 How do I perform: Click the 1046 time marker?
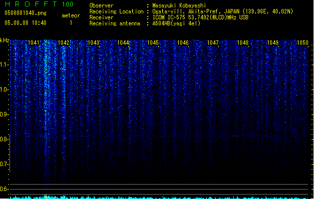pyautogui.click(x=183, y=43)
